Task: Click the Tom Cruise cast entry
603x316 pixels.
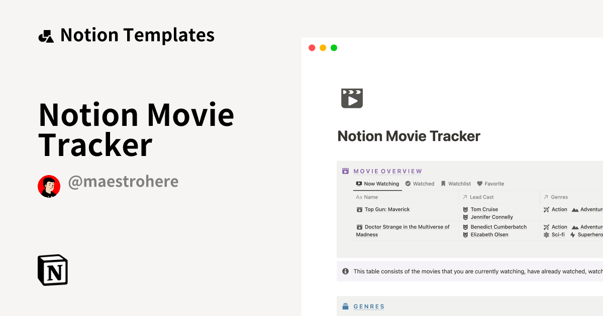Action: 484,209
